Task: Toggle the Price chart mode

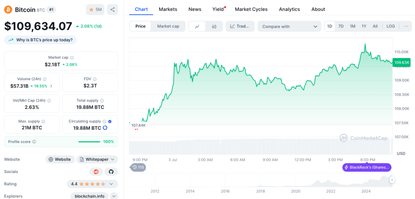Action: tap(141, 26)
